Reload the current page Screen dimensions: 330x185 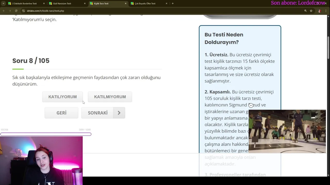(16, 11)
